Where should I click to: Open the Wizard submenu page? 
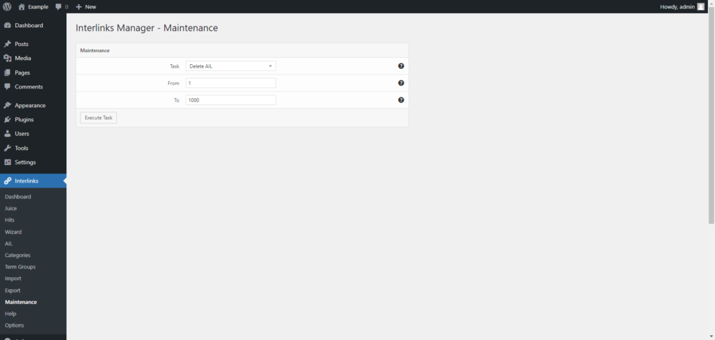(x=13, y=232)
